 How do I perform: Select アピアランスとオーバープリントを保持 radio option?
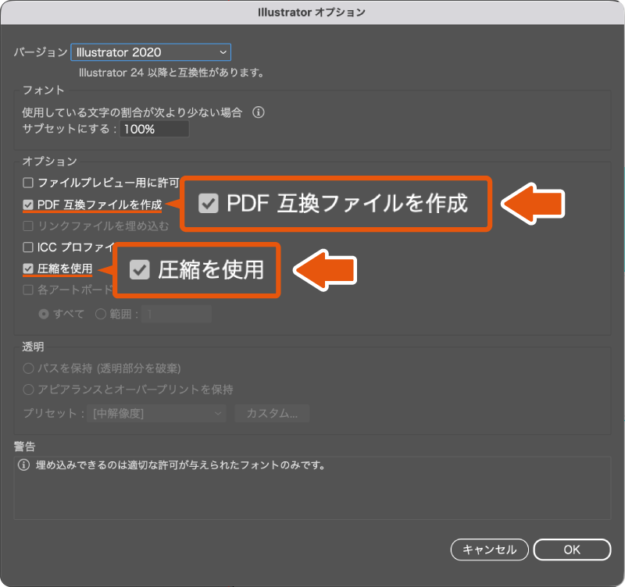(28, 390)
